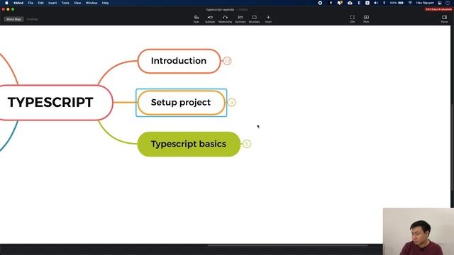Open the Tools menu
The width and height of the screenshot is (454, 255).
click(x=65, y=3)
